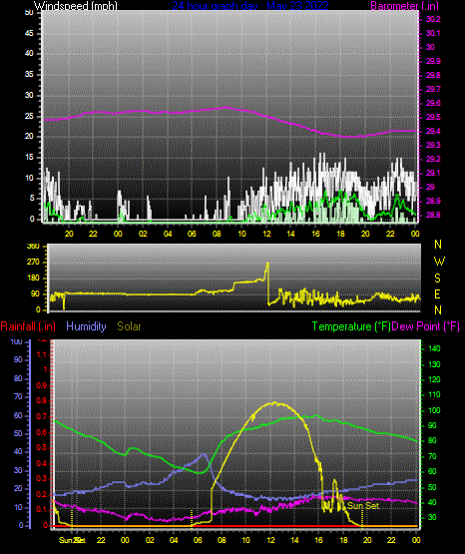
Task: Click the barometer value 30.2
Action: (433, 19)
